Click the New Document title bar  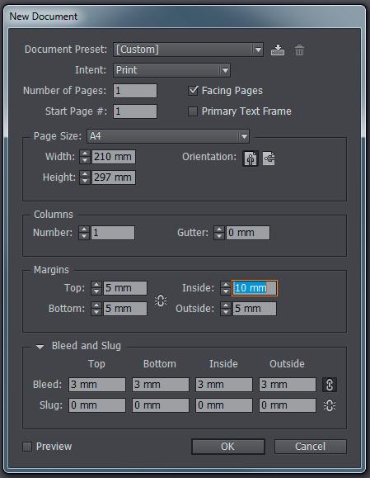(185, 17)
